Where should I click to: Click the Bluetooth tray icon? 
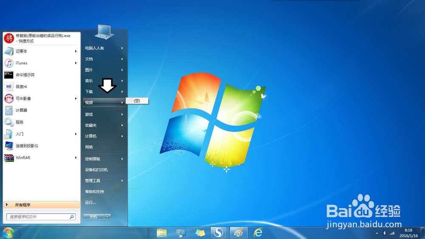[x=384, y=233]
